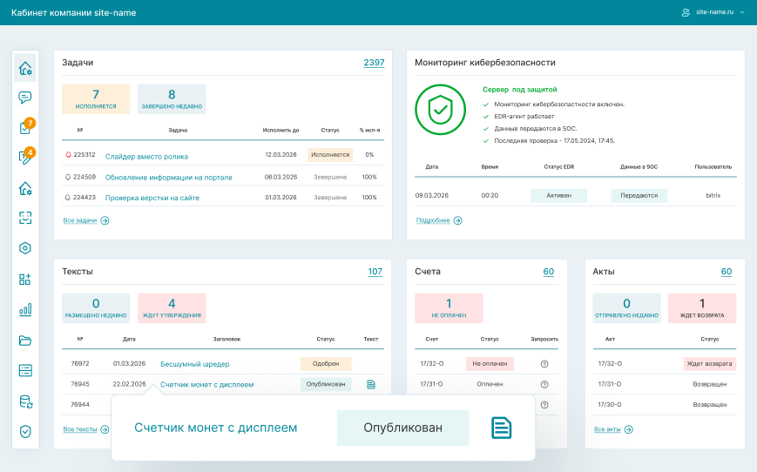The height and width of the screenshot is (472, 757).
Task: Click the total tasks count 2397
Action: [374, 63]
